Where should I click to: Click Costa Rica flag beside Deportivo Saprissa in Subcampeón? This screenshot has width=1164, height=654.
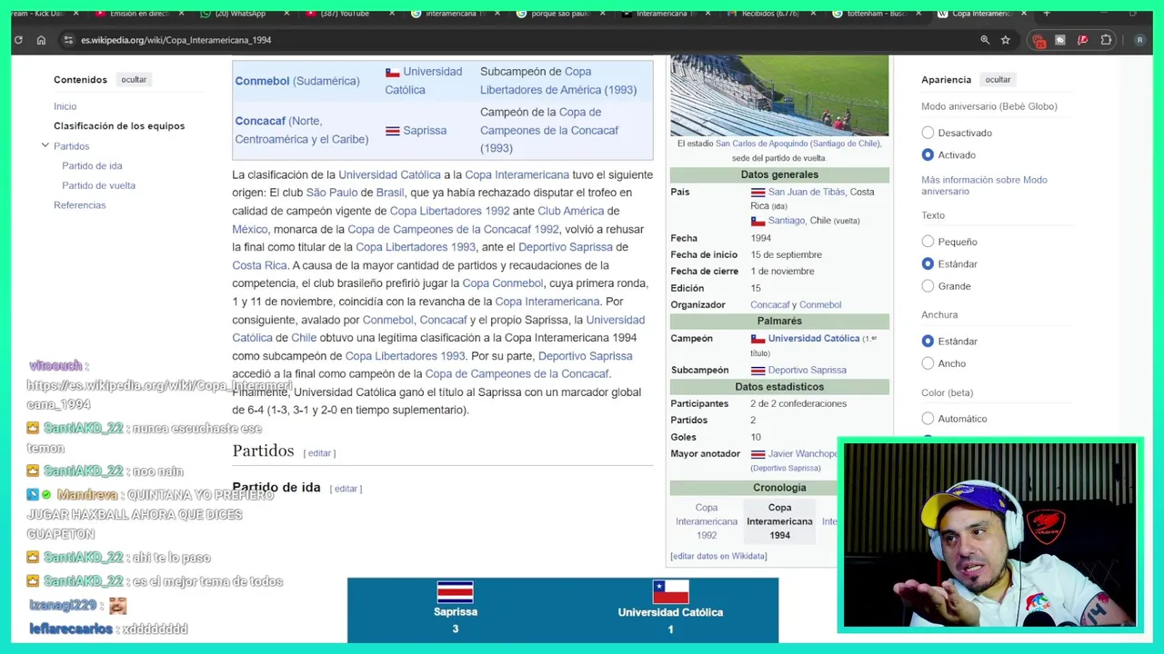point(758,371)
